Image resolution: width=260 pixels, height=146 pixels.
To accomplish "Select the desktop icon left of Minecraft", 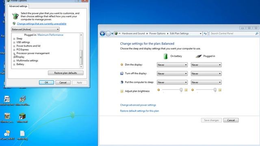I will [x=7, y=118].
